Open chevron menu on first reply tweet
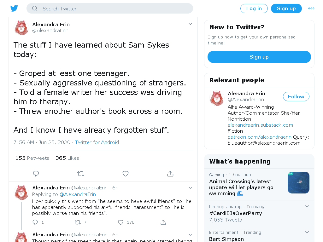 point(190,188)
